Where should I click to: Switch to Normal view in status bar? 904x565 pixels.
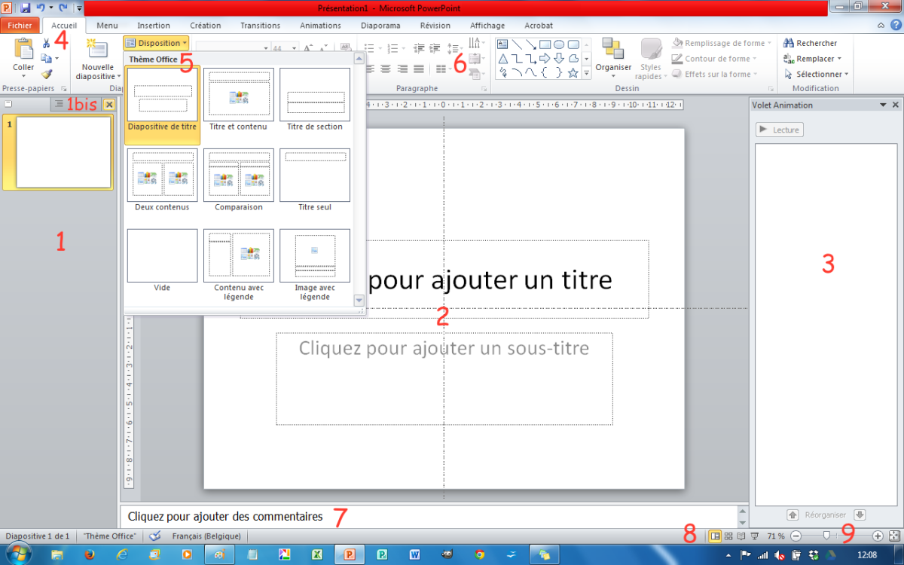tap(715, 536)
